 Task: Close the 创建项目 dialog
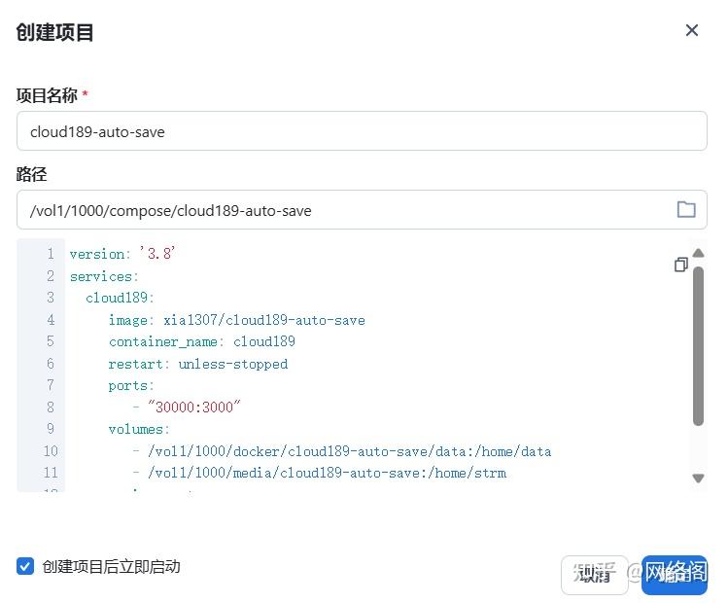pyautogui.click(x=692, y=30)
